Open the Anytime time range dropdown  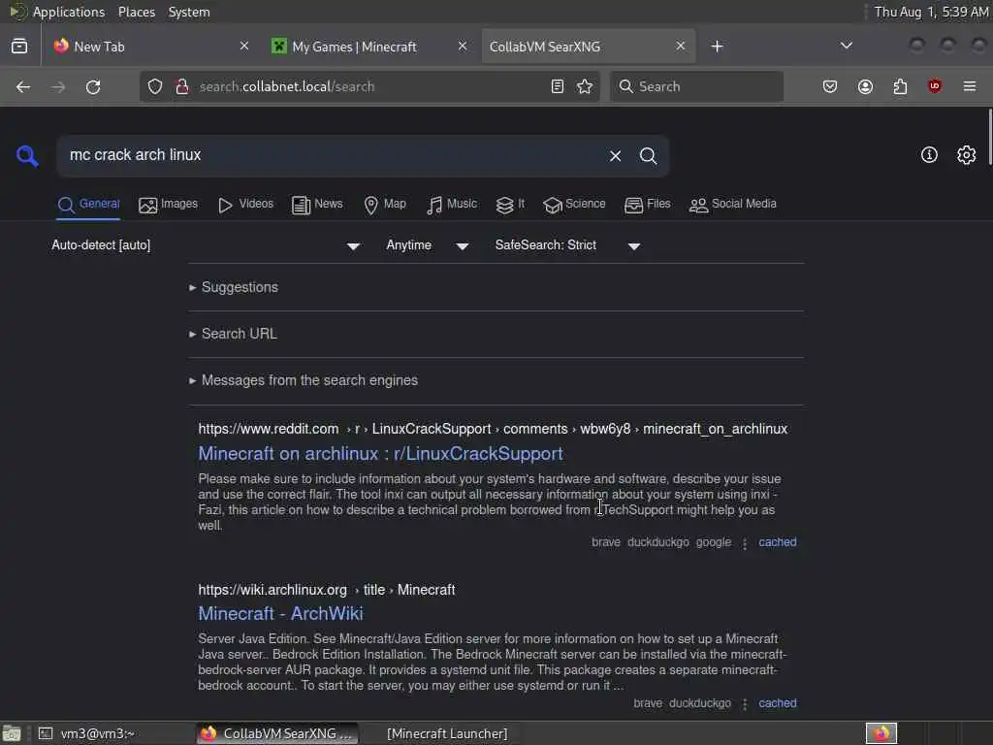pos(428,245)
